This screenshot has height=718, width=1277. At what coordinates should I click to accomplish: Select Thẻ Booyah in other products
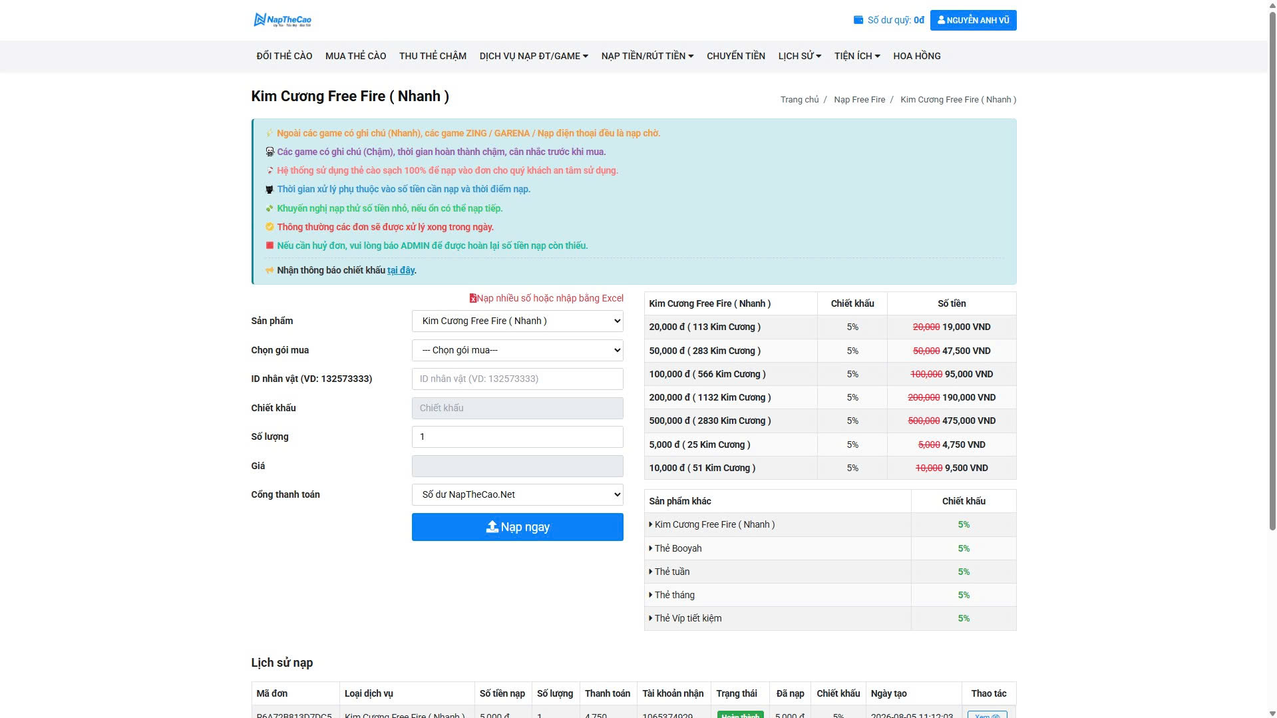(x=677, y=548)
